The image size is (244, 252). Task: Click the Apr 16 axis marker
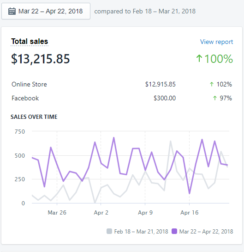(189, 212)
